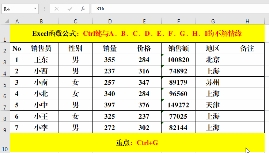
Task: Select the sales cell 355
Action: [x=110, y=60]
